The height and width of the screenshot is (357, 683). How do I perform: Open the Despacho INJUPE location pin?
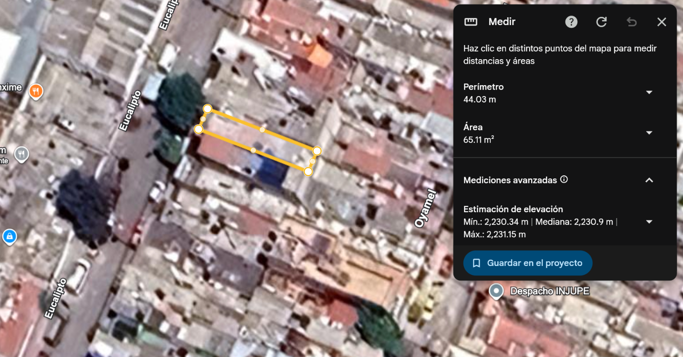(496, 291)
